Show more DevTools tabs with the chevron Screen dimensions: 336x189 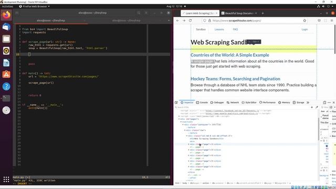pos(308,103)
